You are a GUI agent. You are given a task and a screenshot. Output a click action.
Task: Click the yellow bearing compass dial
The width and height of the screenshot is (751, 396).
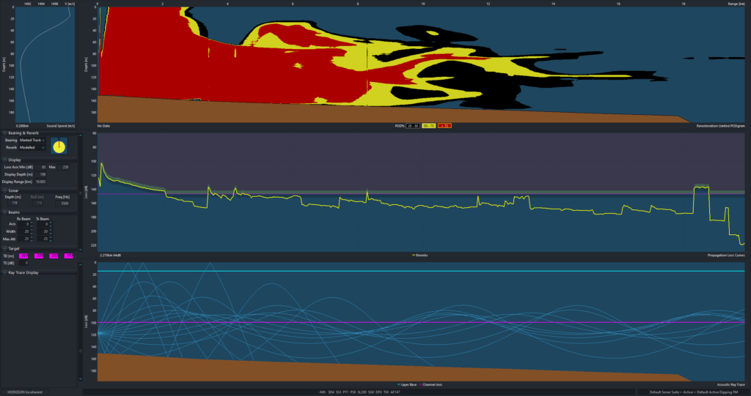[x=59, y=146]
